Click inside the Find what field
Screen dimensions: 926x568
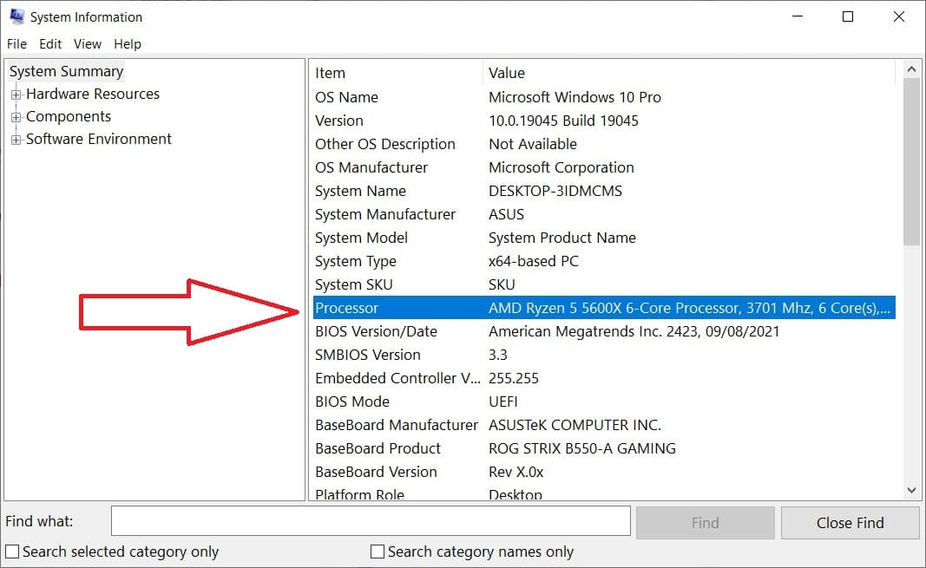click(371, 520)
